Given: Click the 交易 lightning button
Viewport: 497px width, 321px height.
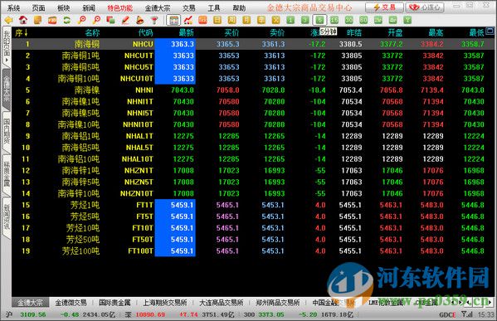Looking at the screenshot, I should [x=384, y=7].
